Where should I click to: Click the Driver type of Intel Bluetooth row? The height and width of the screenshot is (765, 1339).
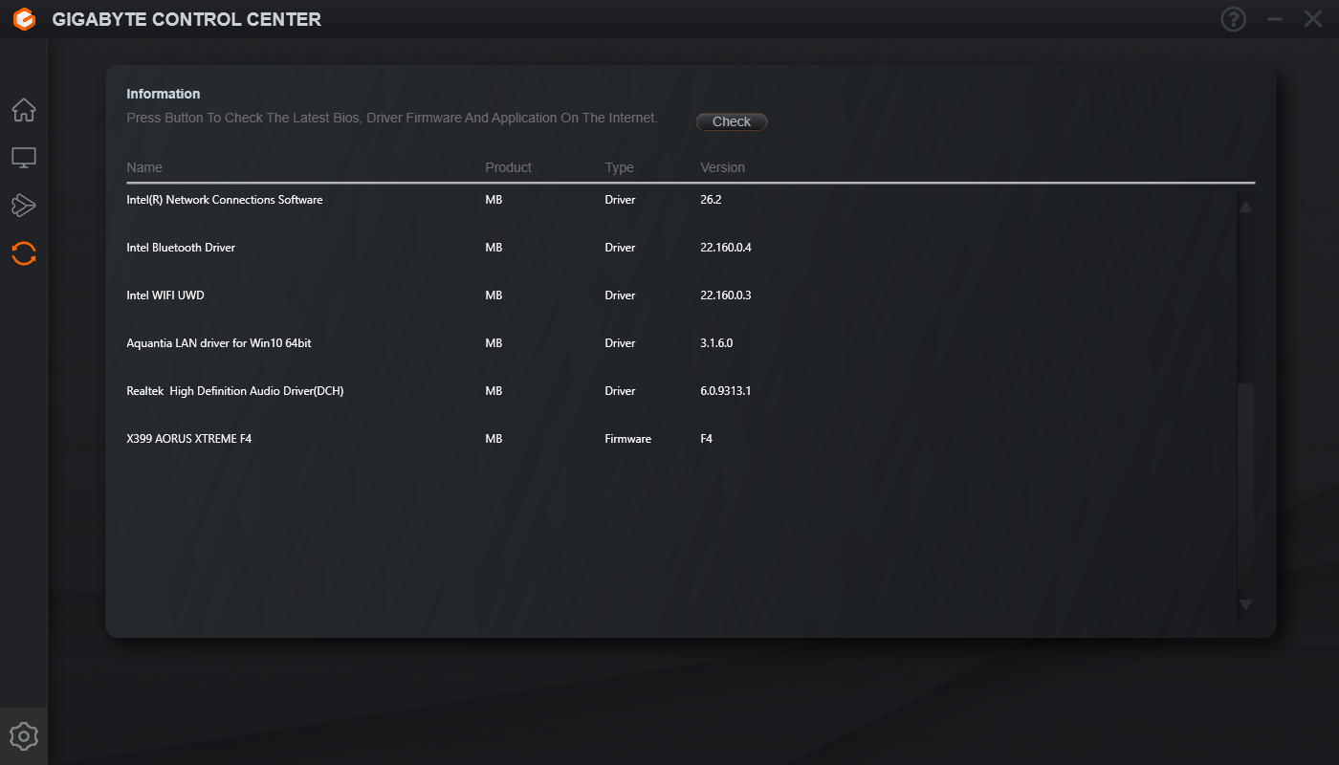point(620,248)
